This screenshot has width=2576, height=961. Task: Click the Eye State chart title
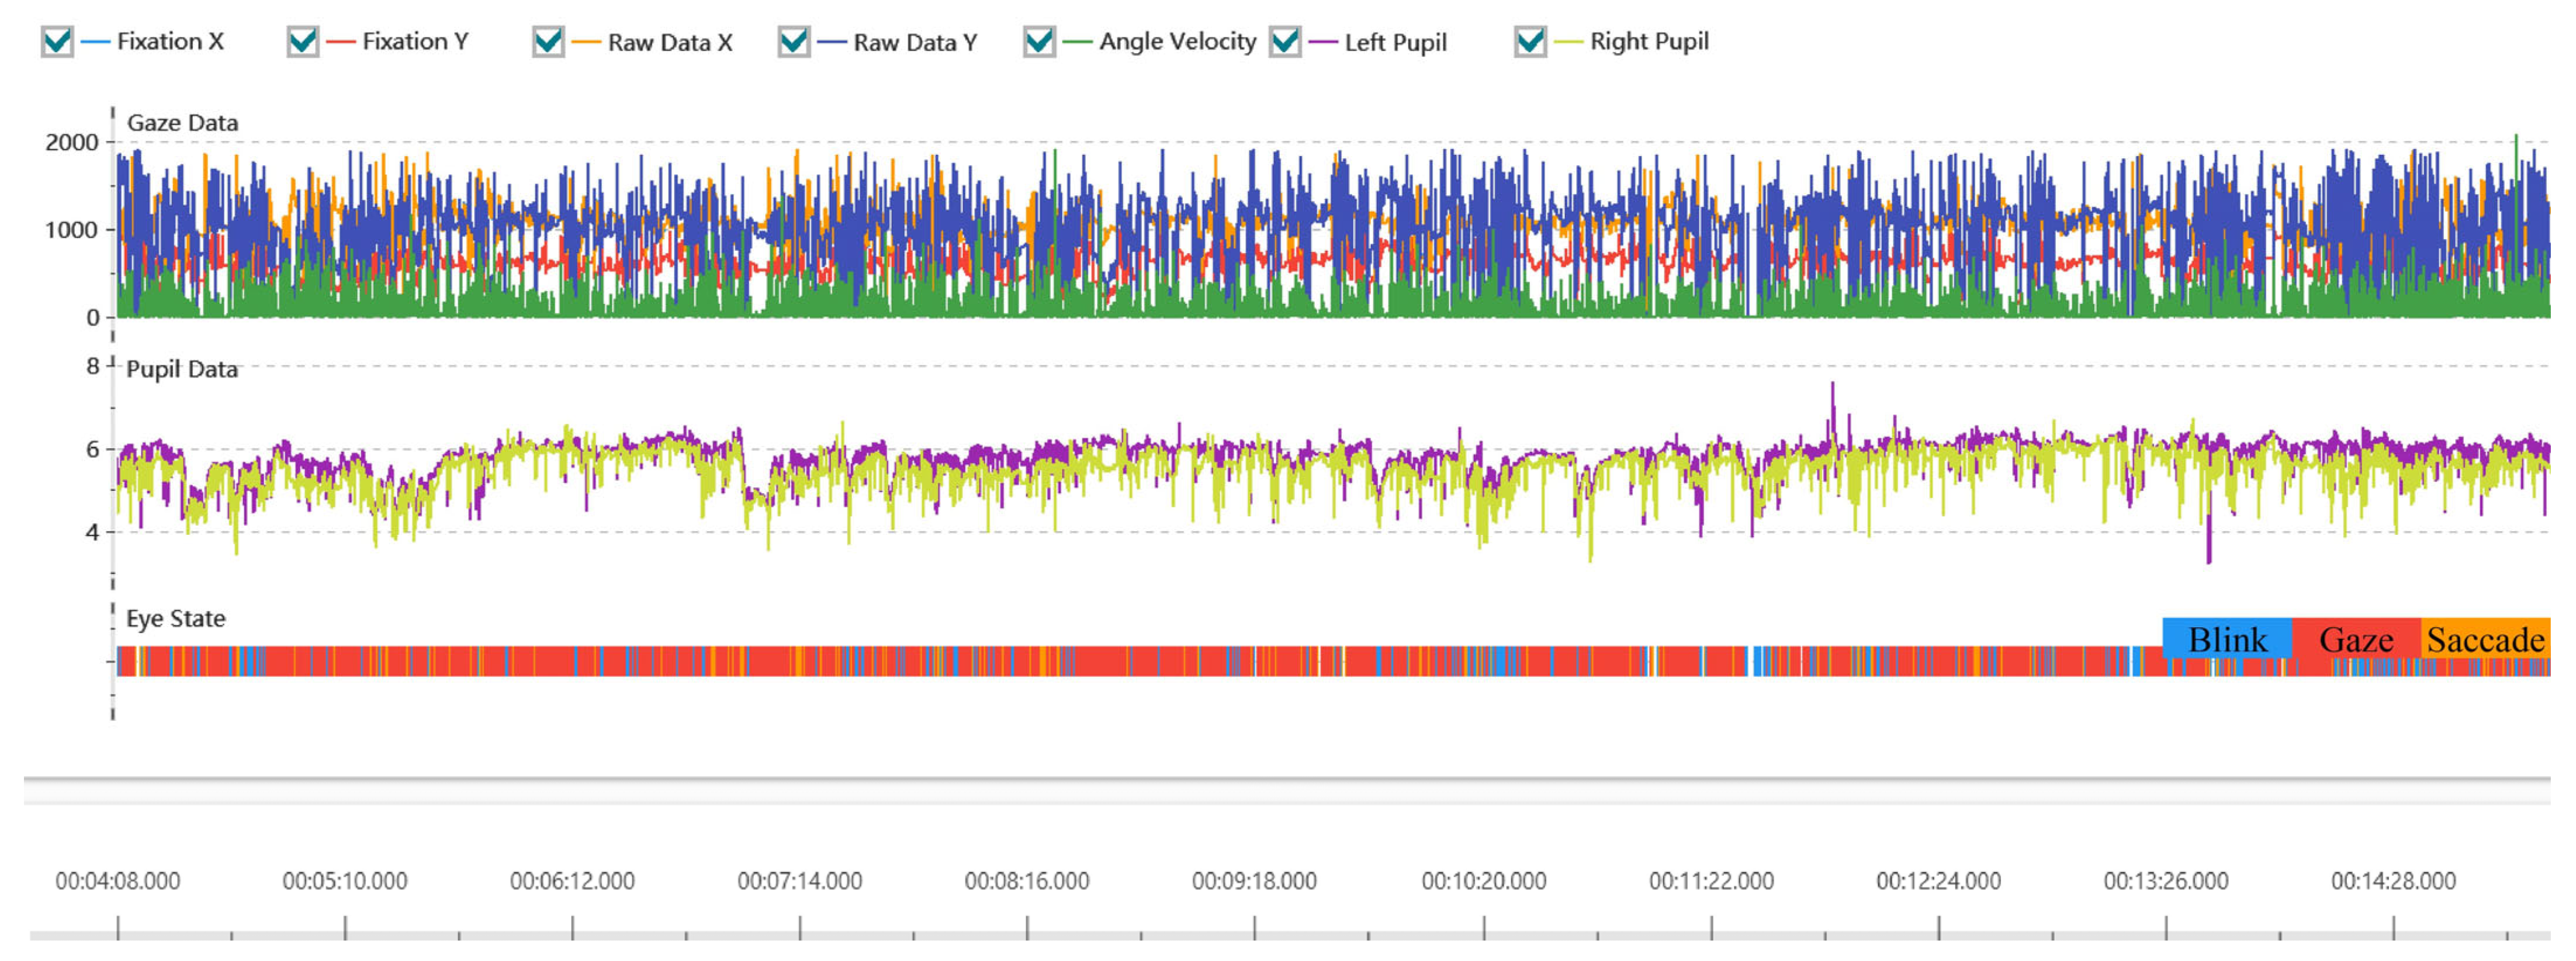175,618
